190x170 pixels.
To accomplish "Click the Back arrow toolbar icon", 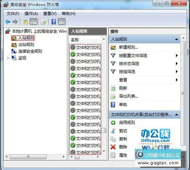I will pos(8,22).
